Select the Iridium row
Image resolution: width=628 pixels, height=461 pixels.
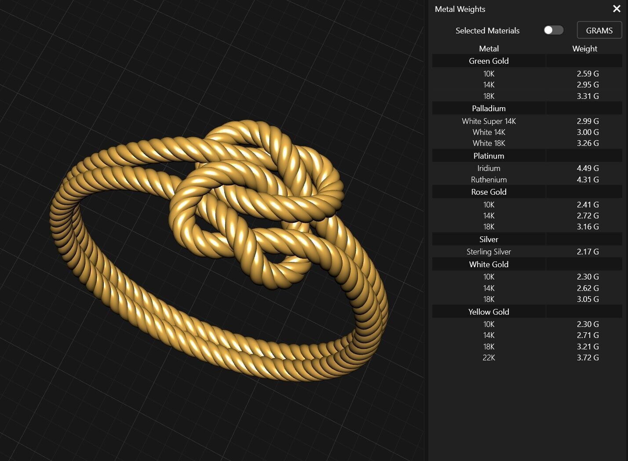[527, 168]
